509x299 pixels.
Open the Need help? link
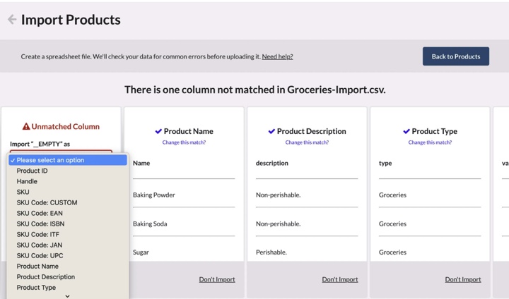pyautogui.click(x=278, y=56)
